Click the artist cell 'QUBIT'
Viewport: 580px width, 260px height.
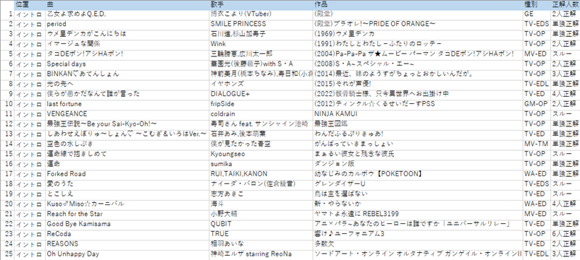(x=261, y=224)
